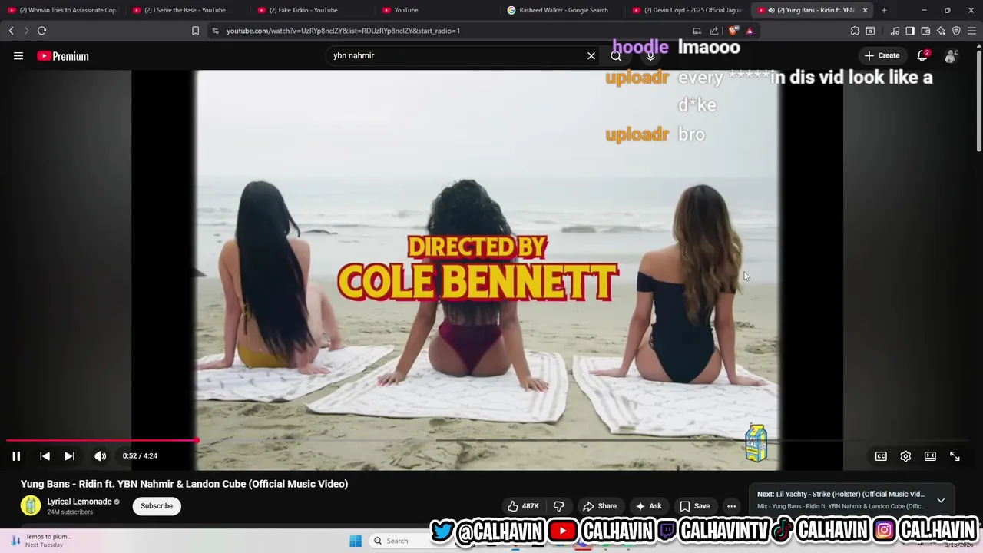Screen dimensions: 983x553
Task: Click Lyrical Lemonade channel avatar
Action: point(31,505)
